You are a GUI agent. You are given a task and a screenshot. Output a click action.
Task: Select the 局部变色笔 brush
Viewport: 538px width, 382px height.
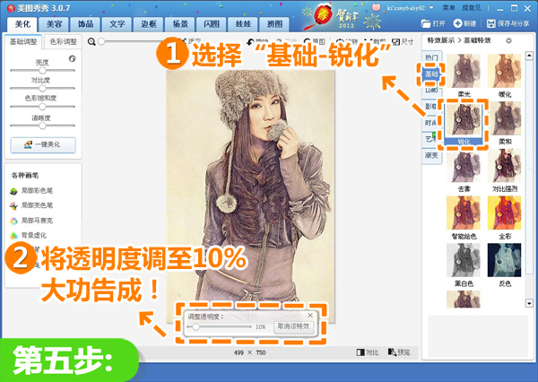pos(31,205)
